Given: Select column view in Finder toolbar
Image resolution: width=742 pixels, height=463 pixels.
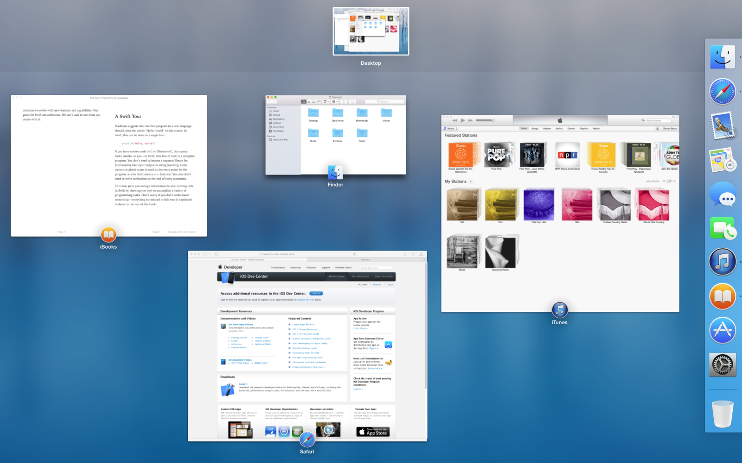Looking at the screenshot, I should pos(313,101).
